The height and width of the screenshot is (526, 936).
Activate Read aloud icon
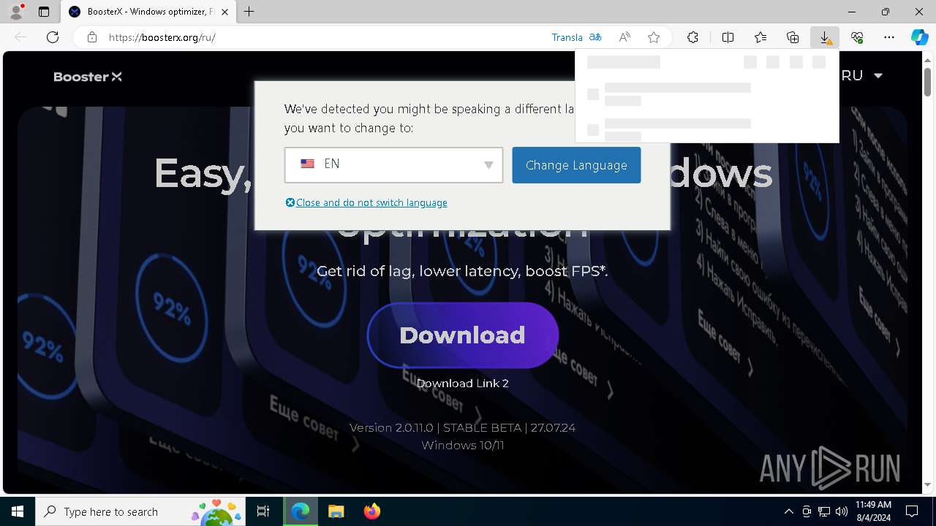(x=624, y=37)
